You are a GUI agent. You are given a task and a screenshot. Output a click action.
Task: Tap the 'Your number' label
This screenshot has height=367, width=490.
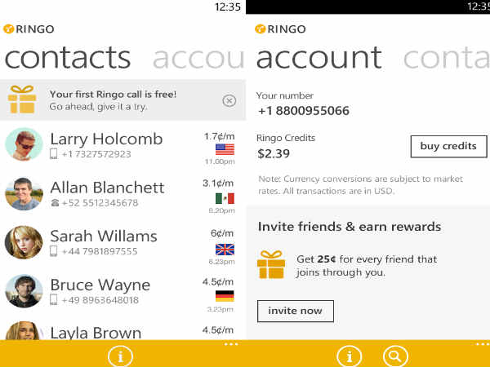tap(285, 95)
